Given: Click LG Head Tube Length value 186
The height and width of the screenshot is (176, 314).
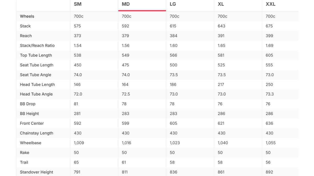Looking at the screenshot, I should 173,84.
